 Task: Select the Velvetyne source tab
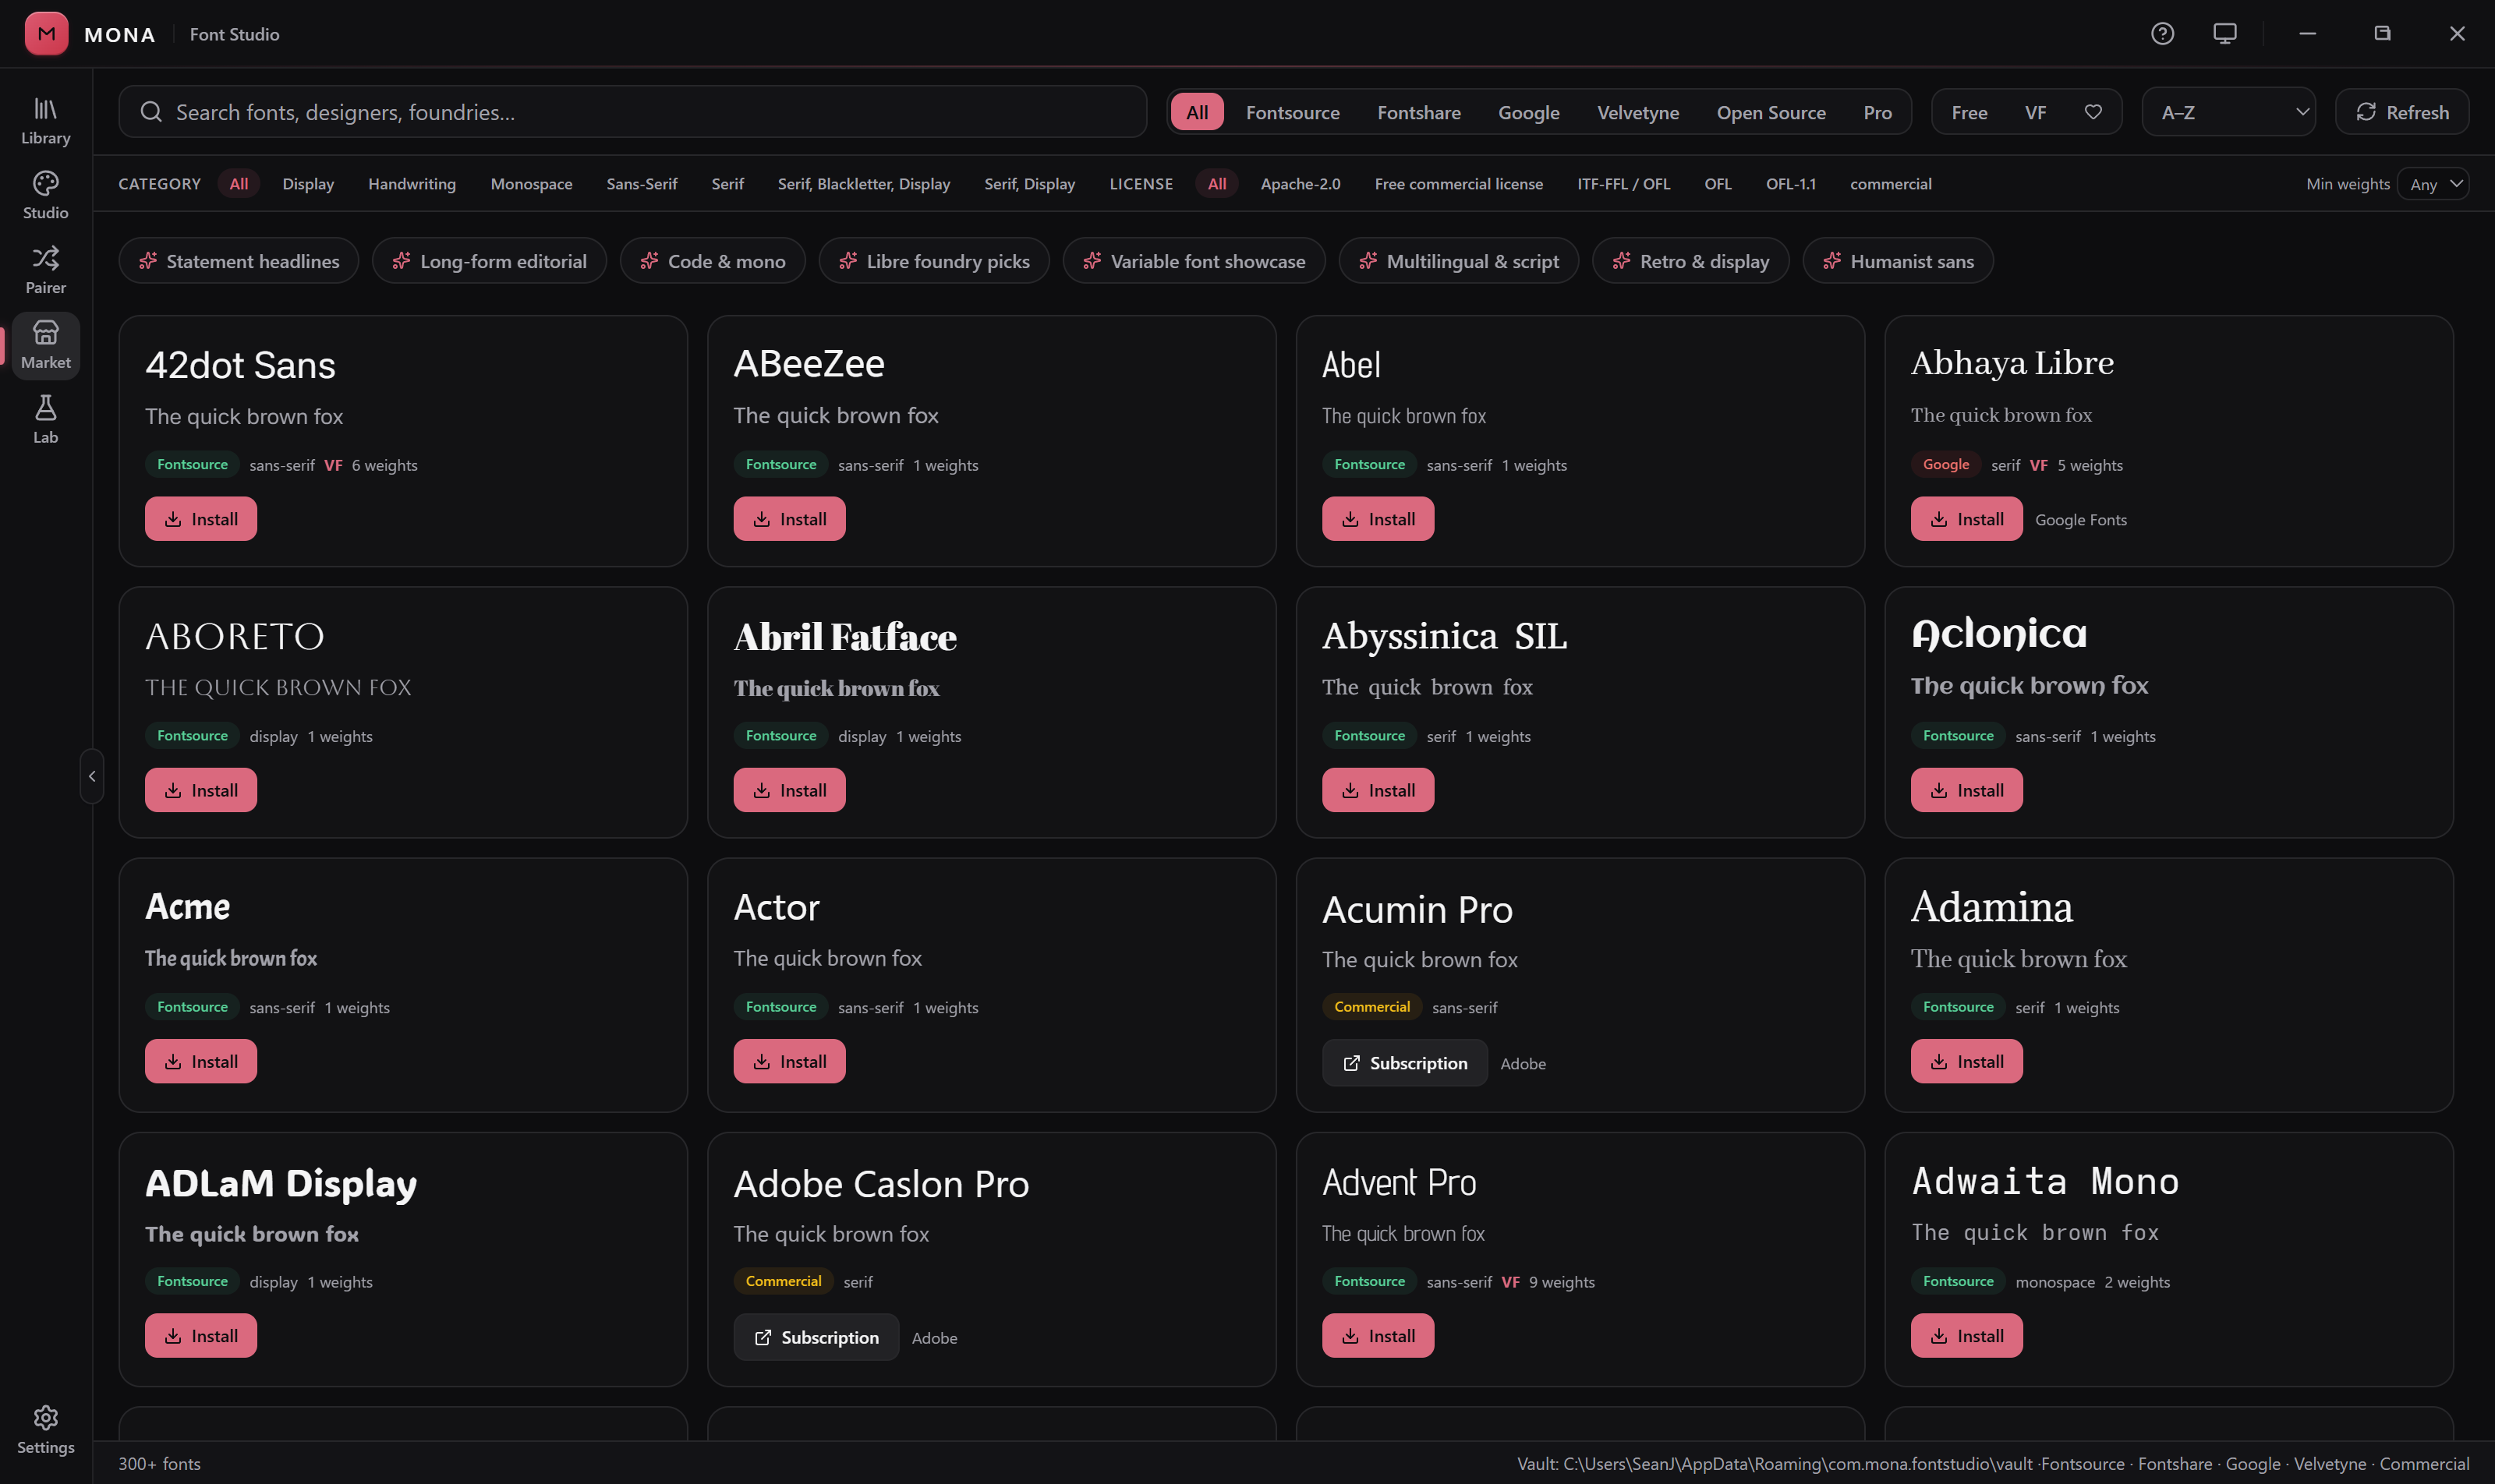[1637, 112]
